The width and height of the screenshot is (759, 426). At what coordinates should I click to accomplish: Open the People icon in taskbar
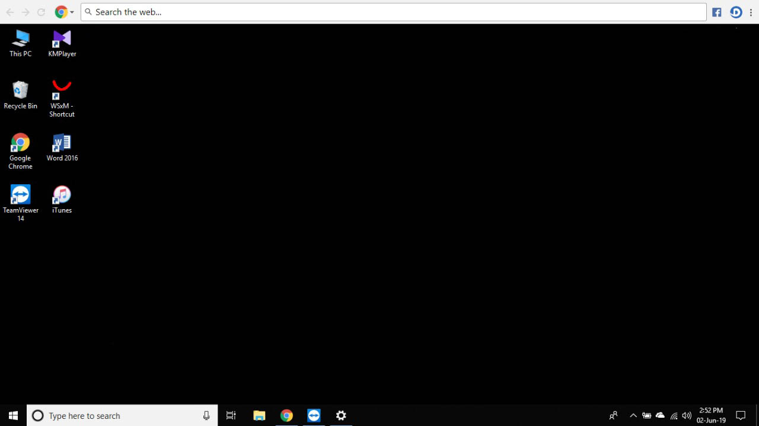[x=614, y=415]
